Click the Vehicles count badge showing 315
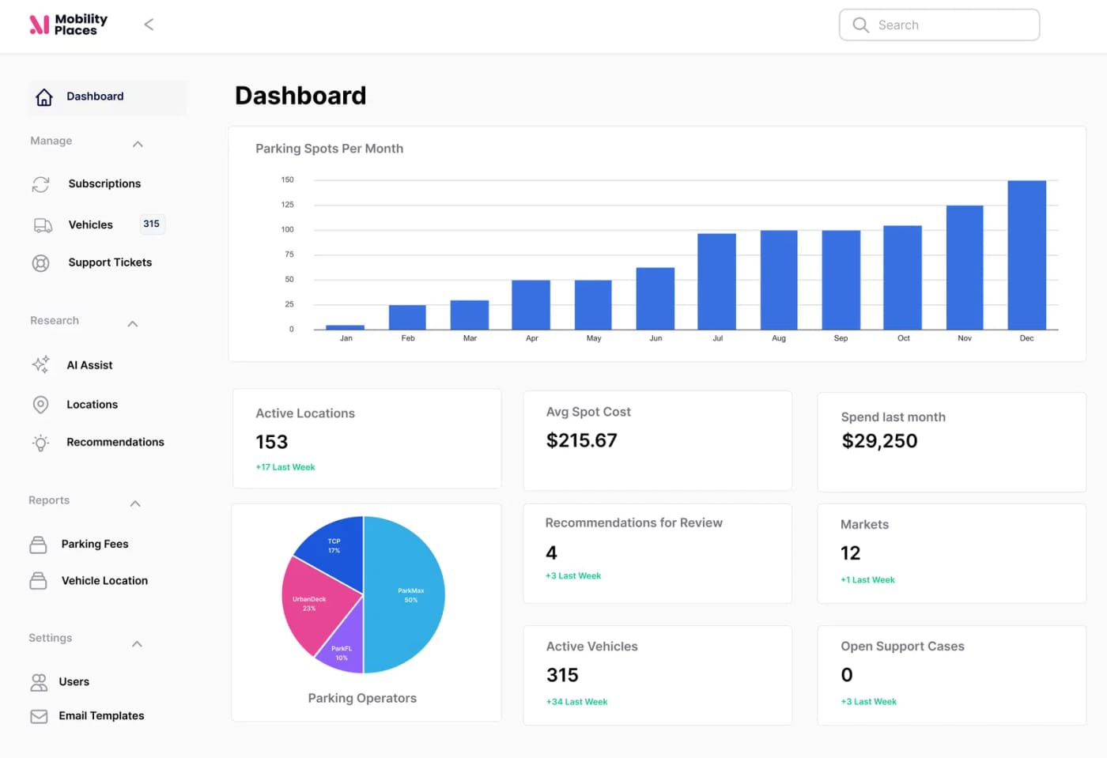The image size is (1107, 758). click(x=151, y=224)
